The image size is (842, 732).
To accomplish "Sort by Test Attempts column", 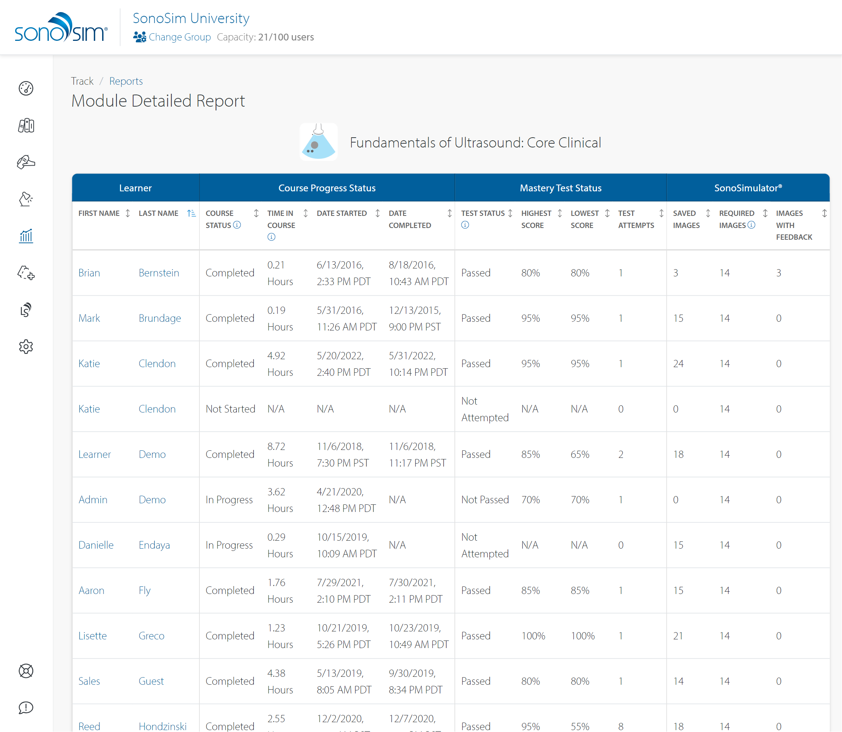I will (x=662, y=213).
